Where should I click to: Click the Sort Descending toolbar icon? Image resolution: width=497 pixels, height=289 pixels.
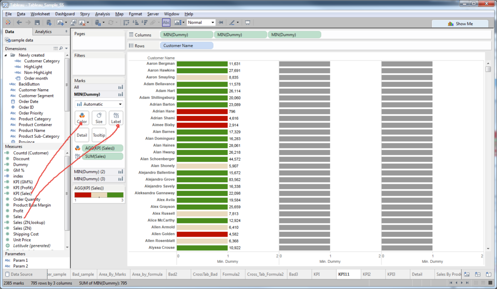coord(144,22)
